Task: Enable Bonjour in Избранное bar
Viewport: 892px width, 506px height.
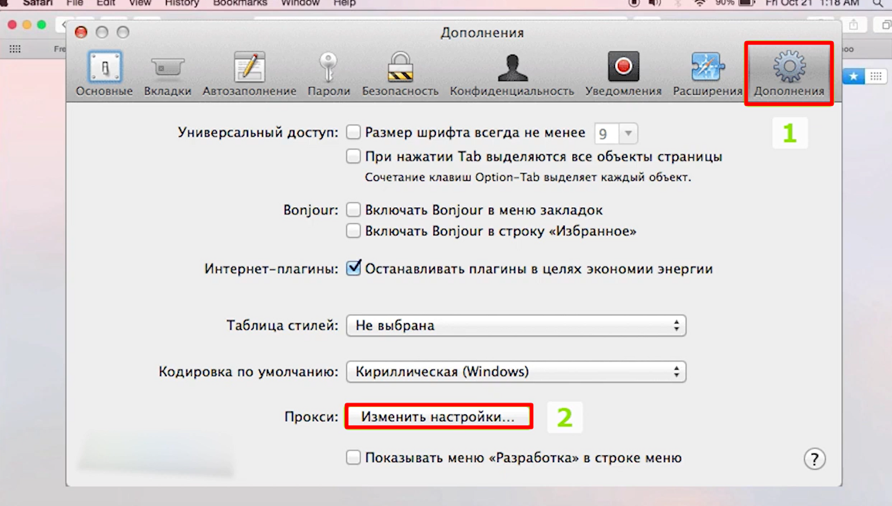Action: coord(353,231)
